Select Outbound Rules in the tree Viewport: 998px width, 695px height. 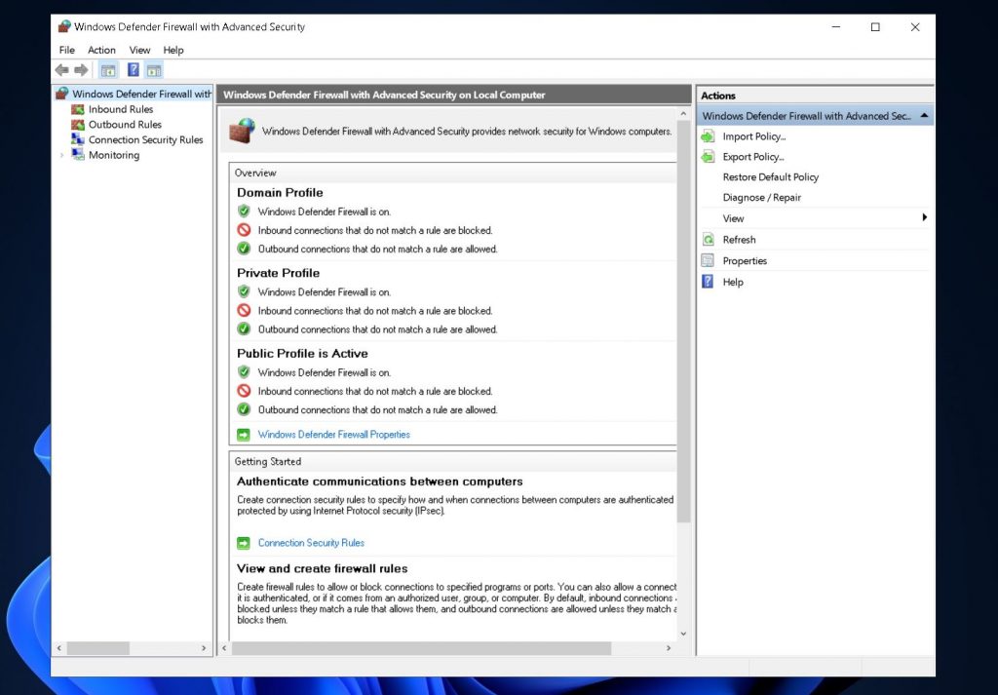(x=125, y=125)
